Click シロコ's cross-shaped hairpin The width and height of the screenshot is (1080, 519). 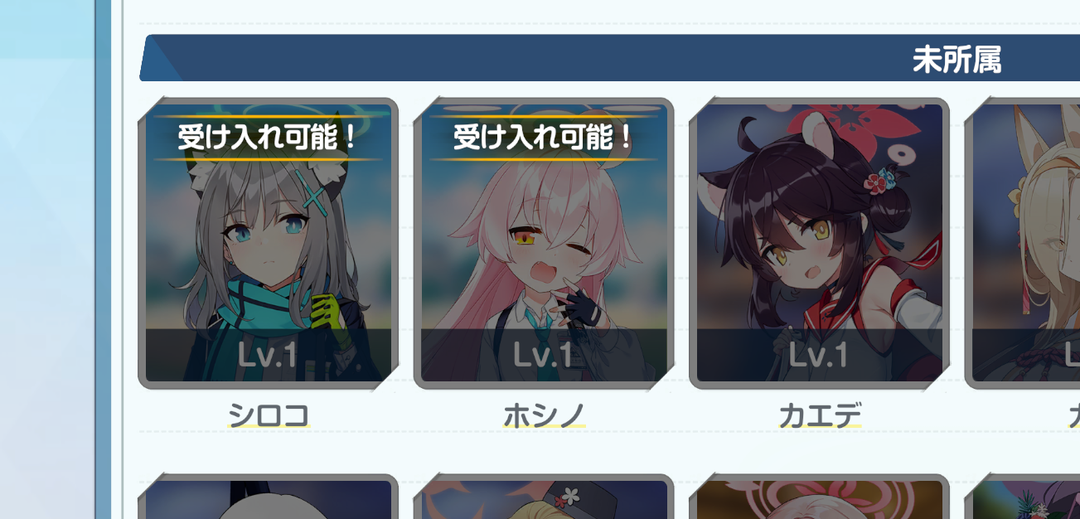pos(315,196)
